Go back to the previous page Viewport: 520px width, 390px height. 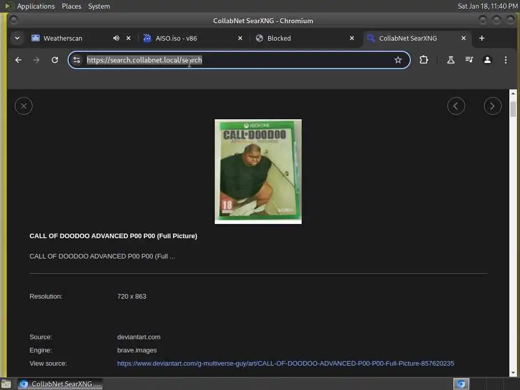(18, 60)
